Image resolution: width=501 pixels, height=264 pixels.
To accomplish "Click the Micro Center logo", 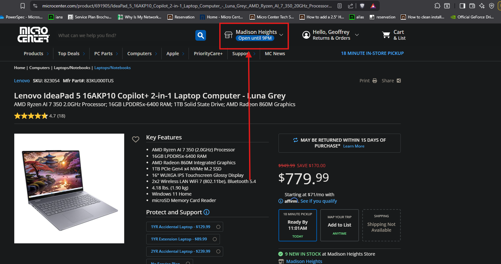I will [33, 35].
